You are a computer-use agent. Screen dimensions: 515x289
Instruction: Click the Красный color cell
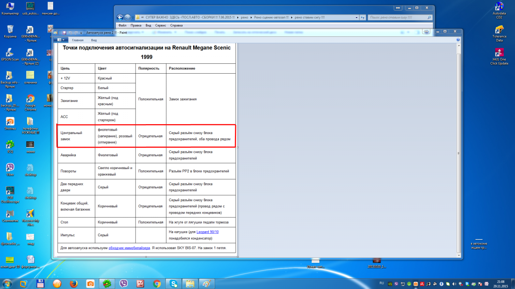(x=115, y=78)
